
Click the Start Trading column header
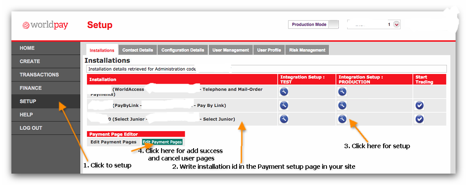click(429, 79)
